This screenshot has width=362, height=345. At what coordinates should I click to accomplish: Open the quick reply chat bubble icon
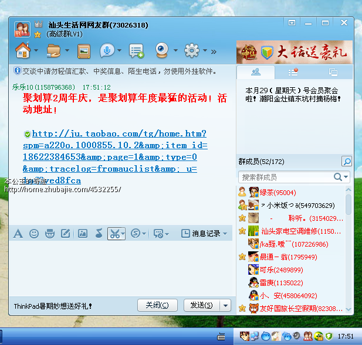[158, 234]
